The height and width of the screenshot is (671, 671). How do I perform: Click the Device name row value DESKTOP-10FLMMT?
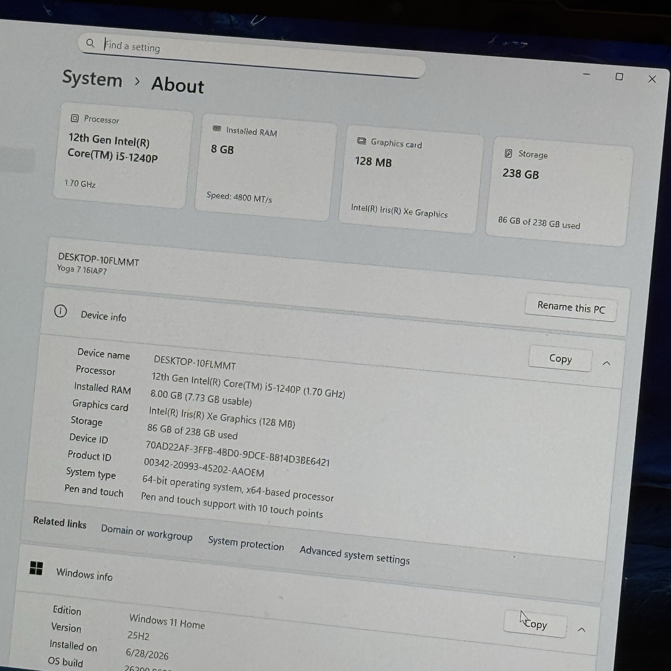click(195, 363)
